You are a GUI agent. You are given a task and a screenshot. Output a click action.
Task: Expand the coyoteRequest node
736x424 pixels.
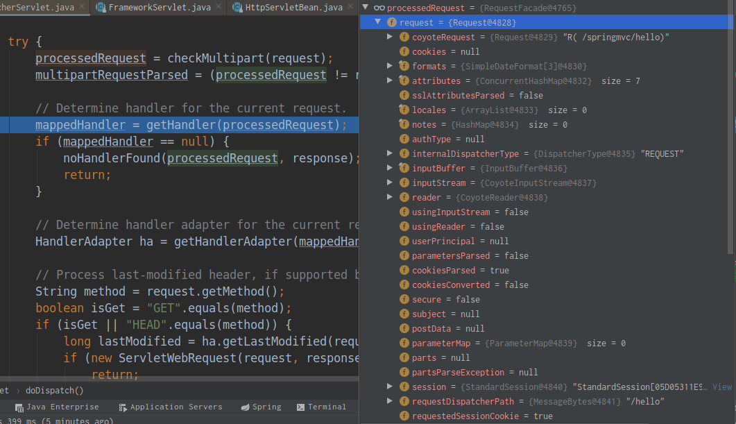[391, 37]
